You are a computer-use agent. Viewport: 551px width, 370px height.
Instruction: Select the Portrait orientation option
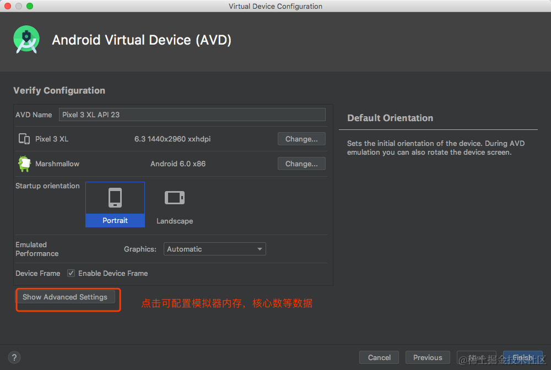point(115,204)
